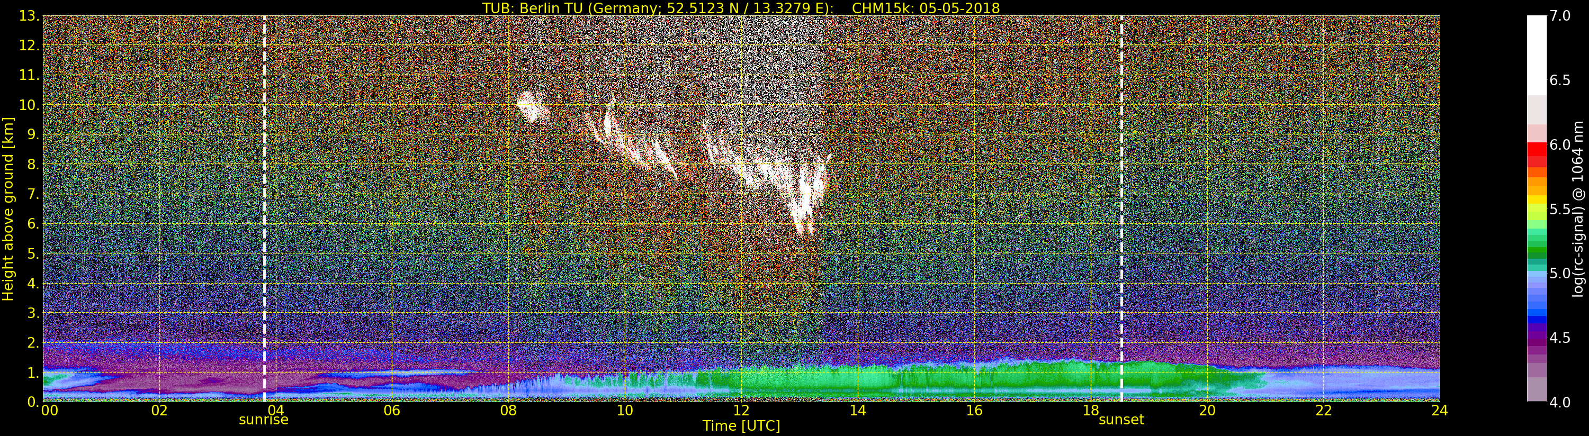Click the height tick label '4.'

[x=33, y=283]
